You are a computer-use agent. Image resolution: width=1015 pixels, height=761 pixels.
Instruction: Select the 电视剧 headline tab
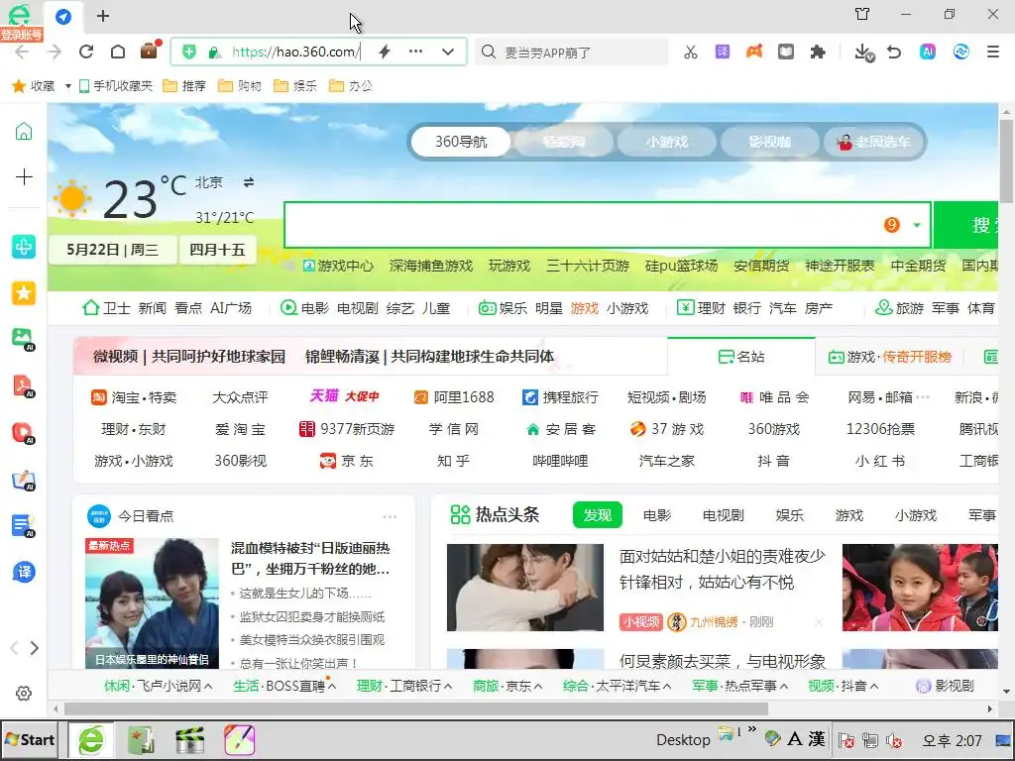tap(723, 515)
